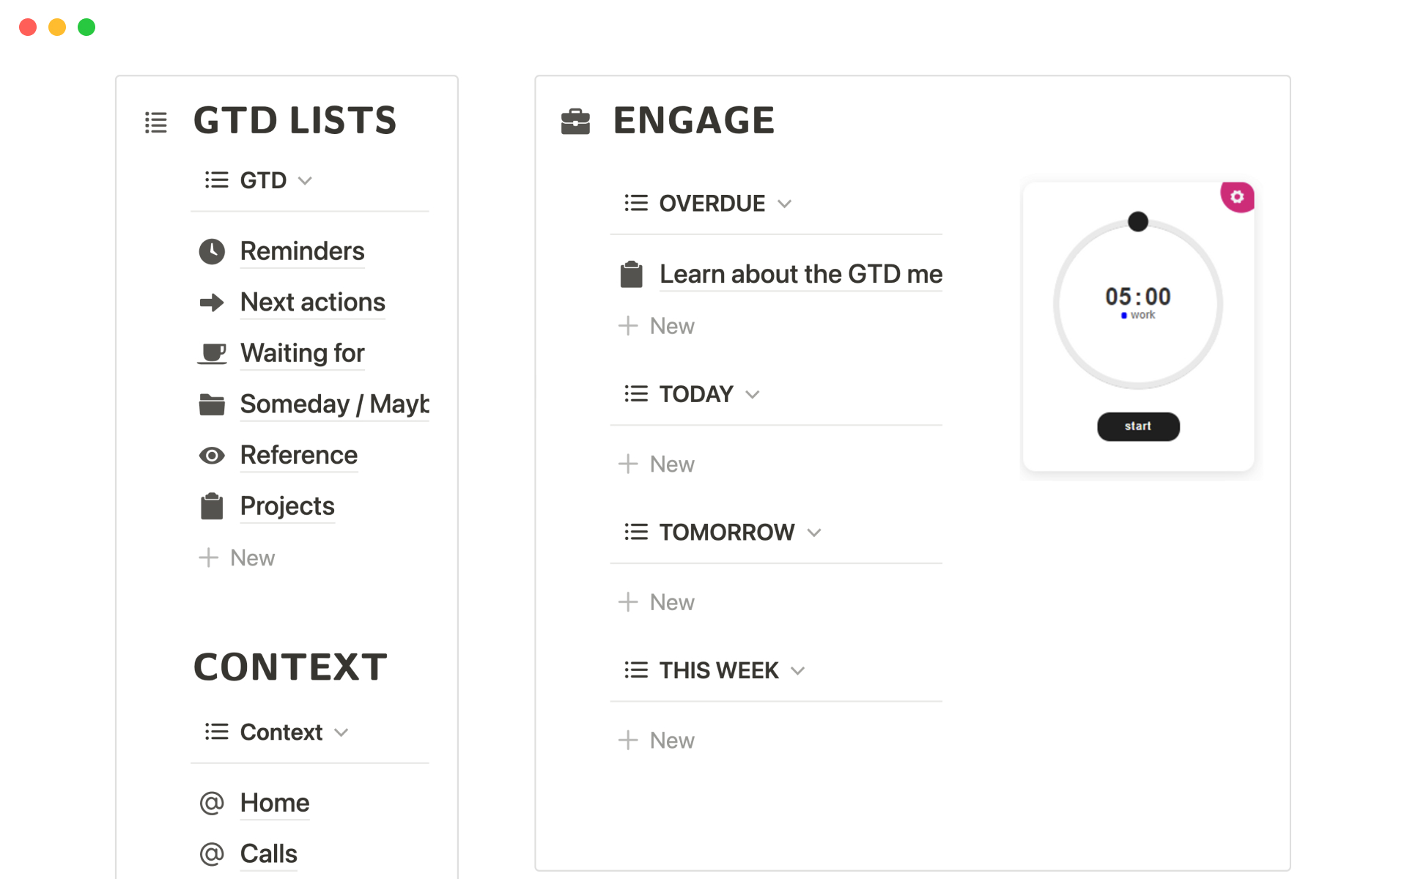Switch to the TOMORROW list view
The image size is (1407, 879).
725,533
